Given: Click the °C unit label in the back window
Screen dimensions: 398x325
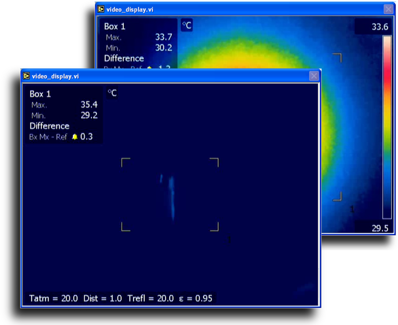Looking at the screenshot, I should (187, 26).
